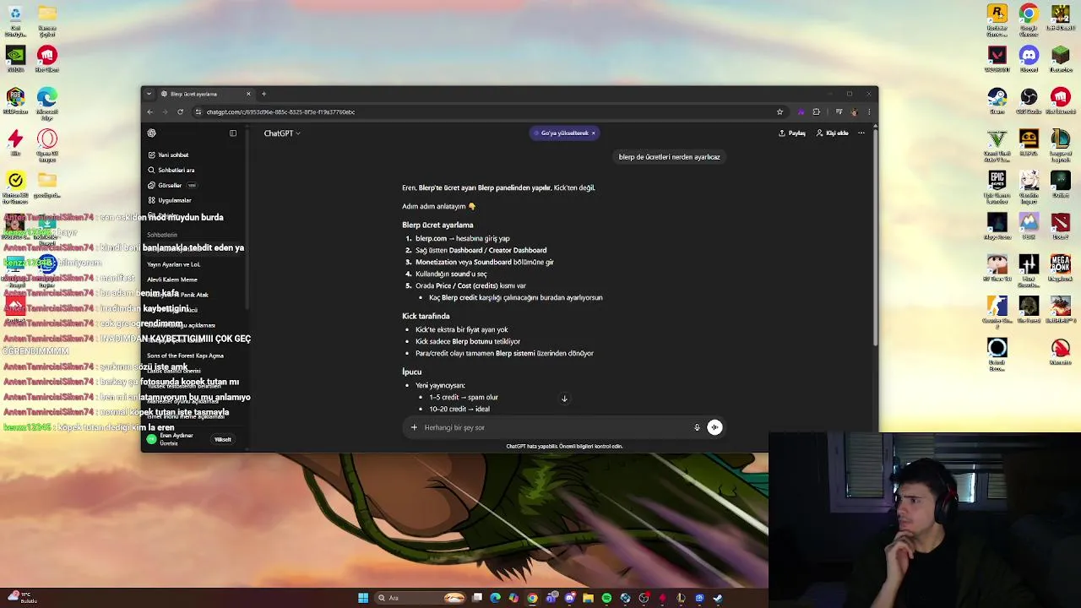Screen dimensions: 1081x608
Task: Open the OBS Studio desktop shortcut
Action: (x=1029, y=101)
